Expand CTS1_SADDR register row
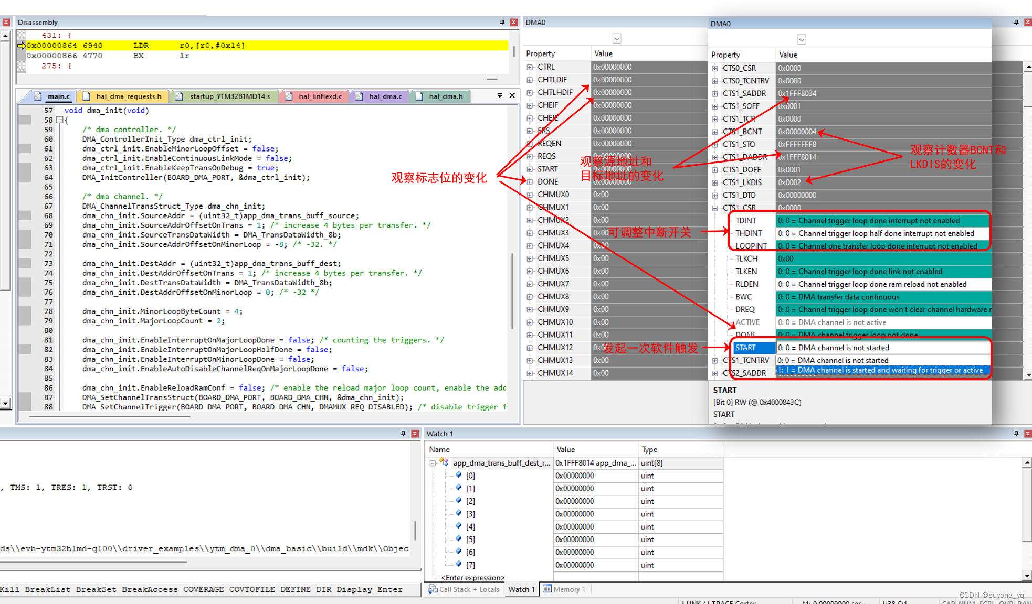Image resolution: width=1032 pixels, height=604 pixels. click(x=715, y=93)
